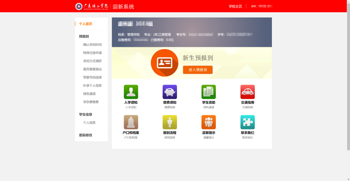Click the 缴费指南 subtitle text
Screen dimensions: 350x181
click(x=169, y=107)
